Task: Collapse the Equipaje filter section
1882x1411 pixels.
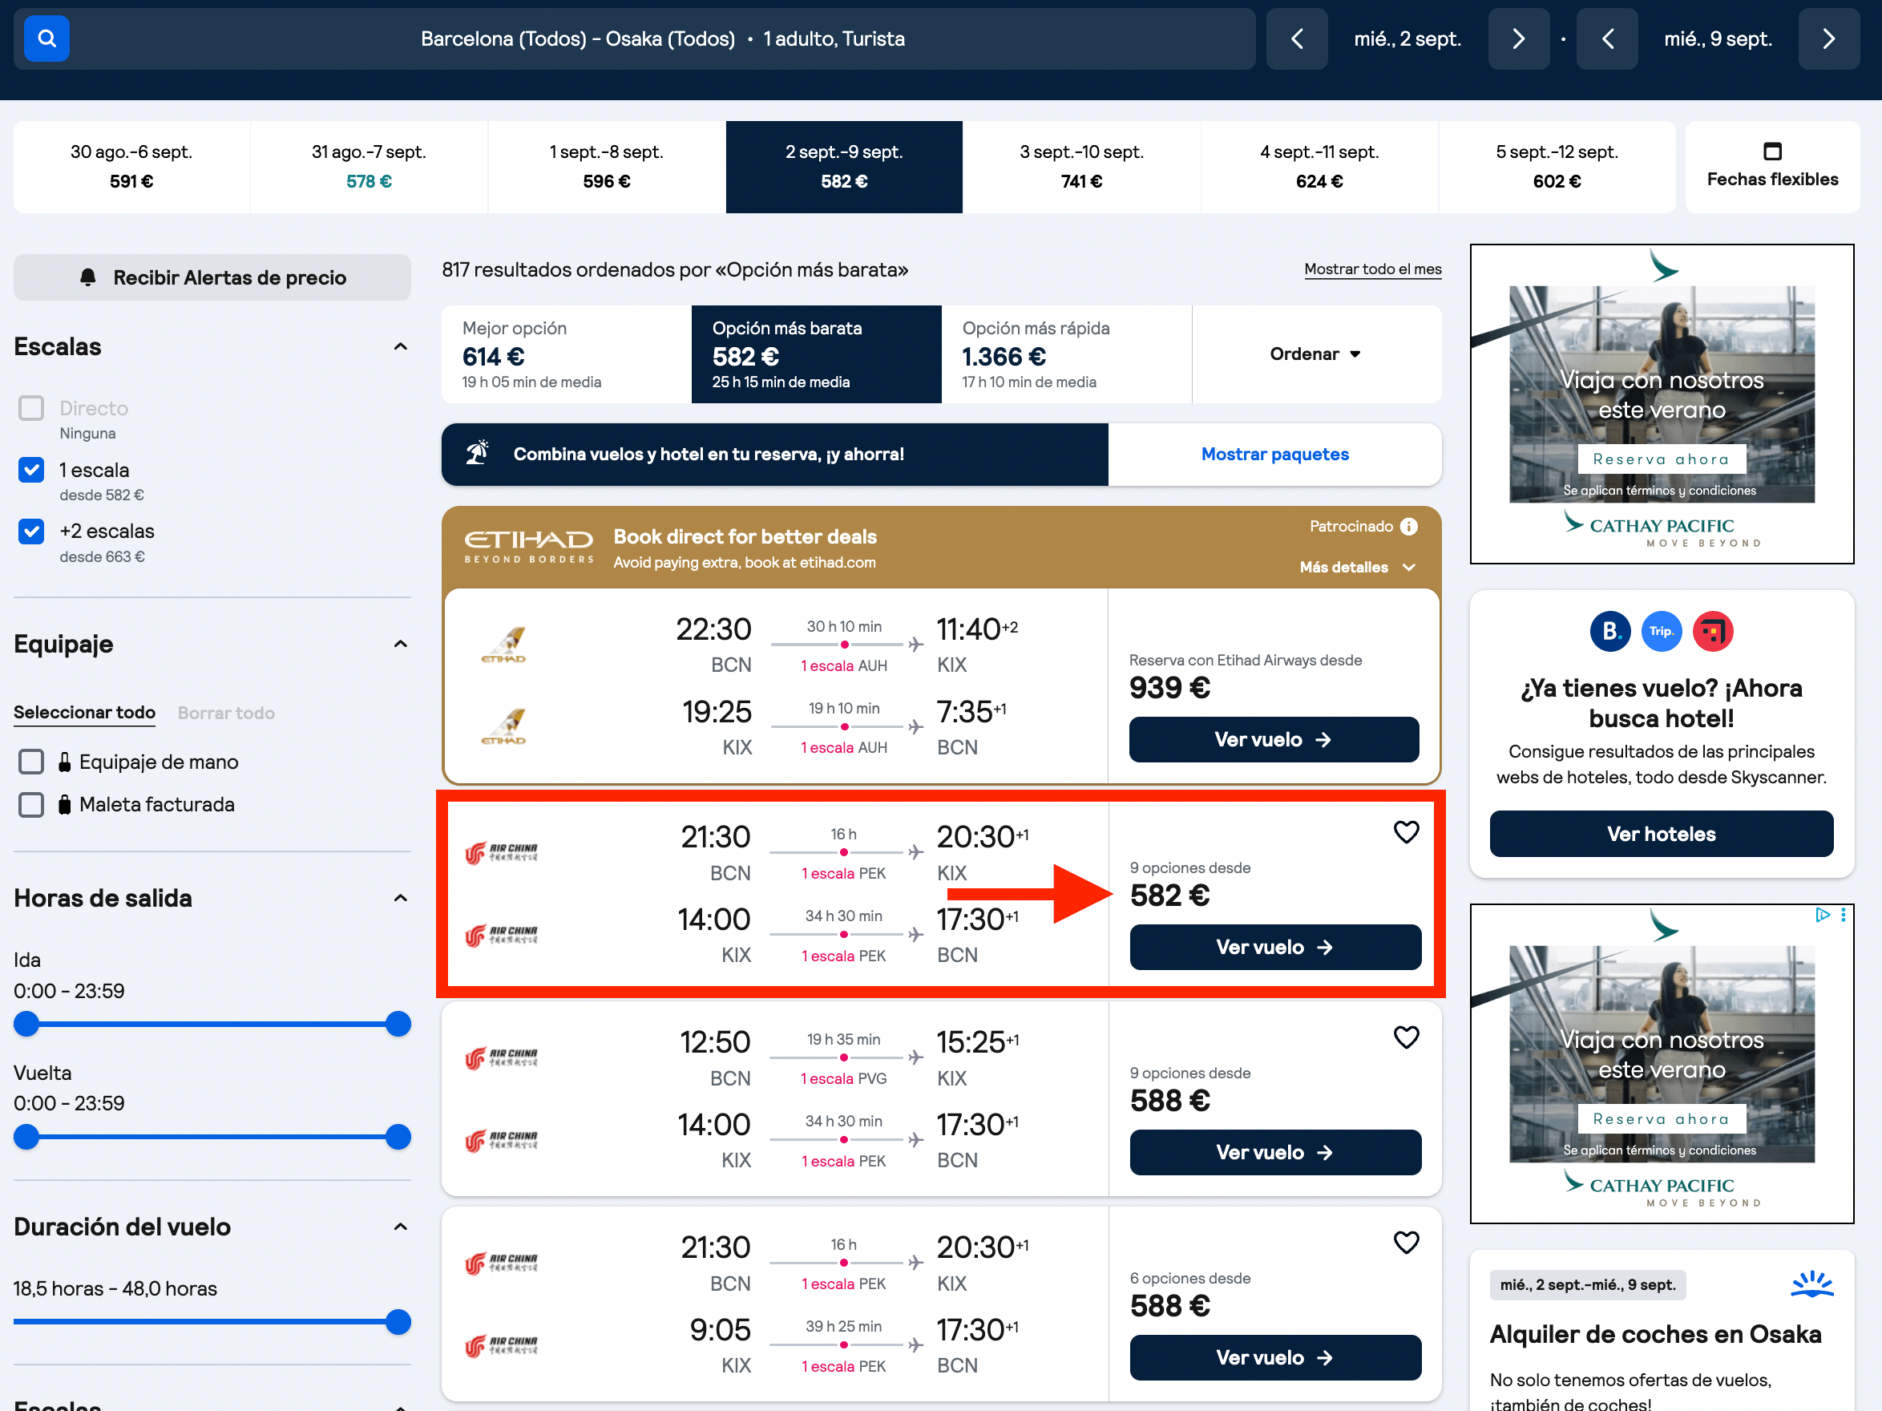Action: click(400, 644)
